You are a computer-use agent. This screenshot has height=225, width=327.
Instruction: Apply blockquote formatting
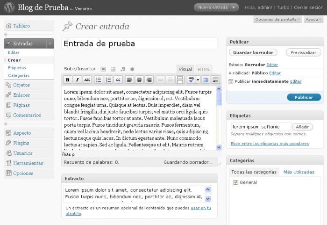(118, 80)
